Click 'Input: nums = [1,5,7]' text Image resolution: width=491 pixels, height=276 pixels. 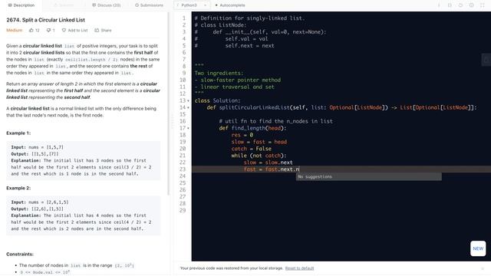pyautogui.click(x=38, y=147)
